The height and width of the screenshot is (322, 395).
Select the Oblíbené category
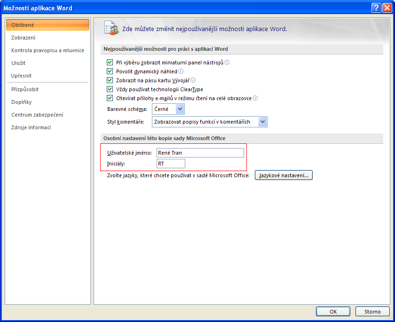coord(47,24)
